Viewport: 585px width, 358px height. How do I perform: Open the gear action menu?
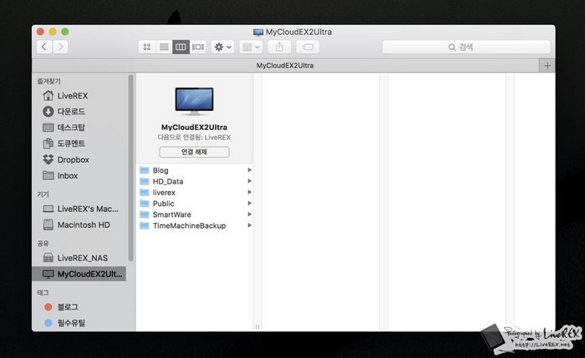coord(223,47)
